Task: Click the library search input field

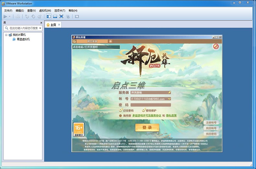Action: (x=23, y=28)
